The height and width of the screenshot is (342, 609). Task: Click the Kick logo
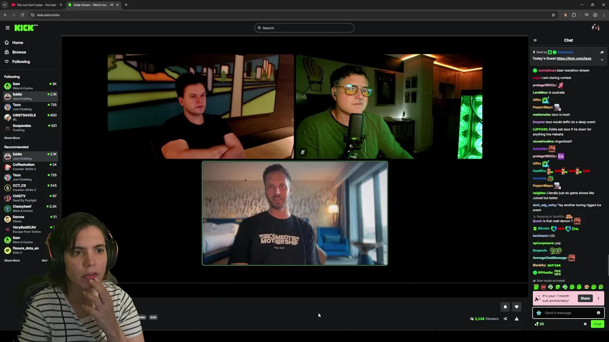[26, 28]
